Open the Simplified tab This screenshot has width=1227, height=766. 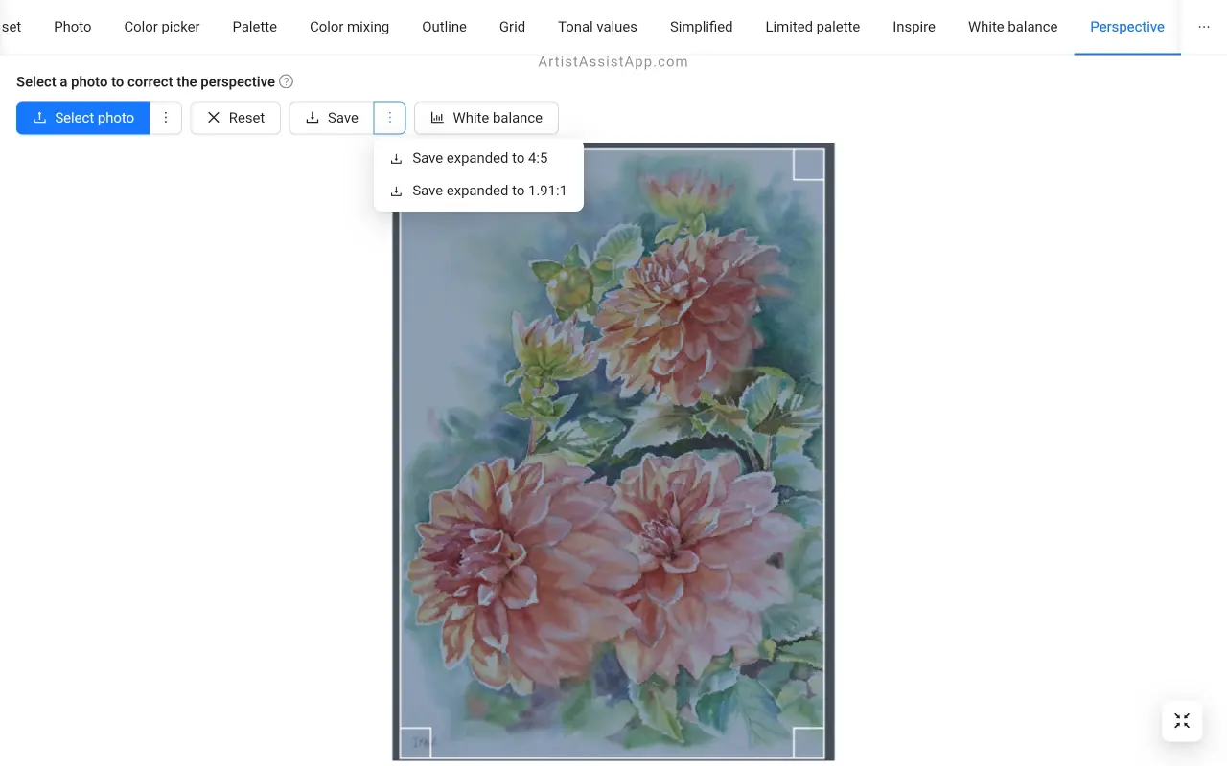tap(701, 27)
